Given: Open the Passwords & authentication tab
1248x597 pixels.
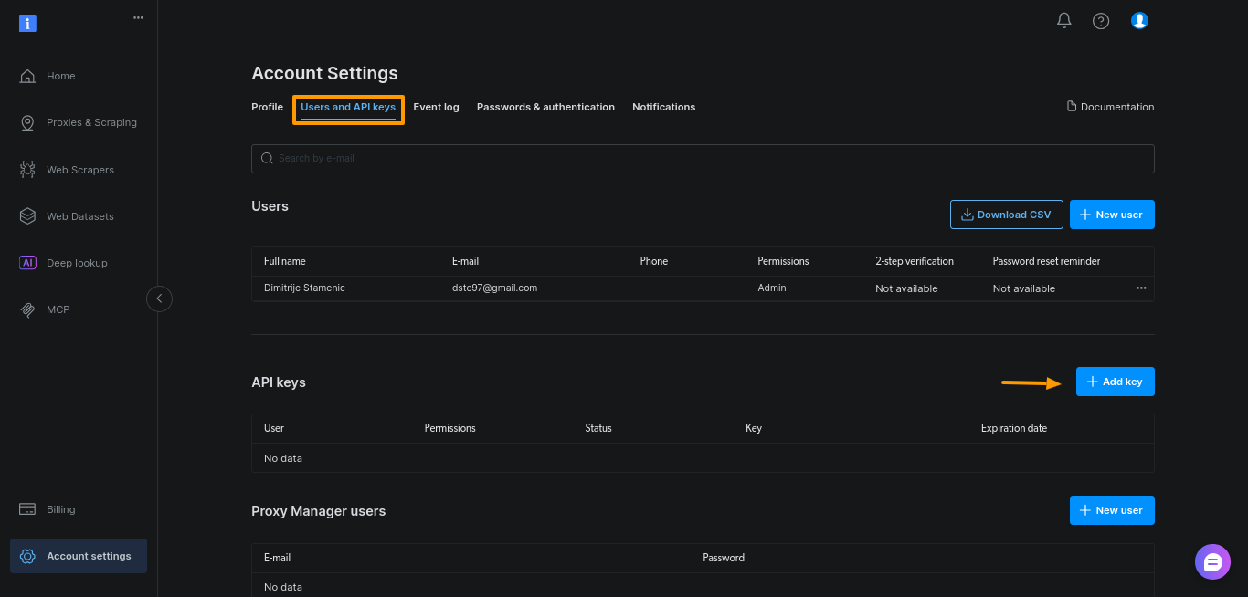Looking at the screenshot, I should tap(545, 107).
